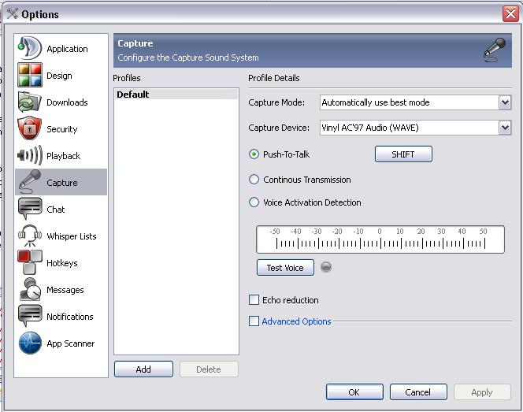Enable Voice Activation Detection
The image size is (523, 412).
coord(254,202)
